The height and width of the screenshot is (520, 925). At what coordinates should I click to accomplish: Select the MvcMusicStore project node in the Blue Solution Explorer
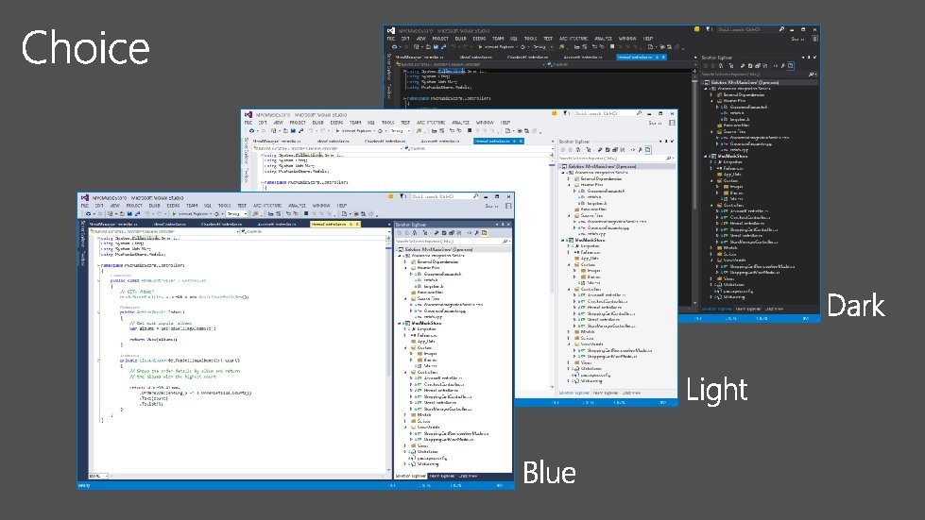click(x=426, y=323)
